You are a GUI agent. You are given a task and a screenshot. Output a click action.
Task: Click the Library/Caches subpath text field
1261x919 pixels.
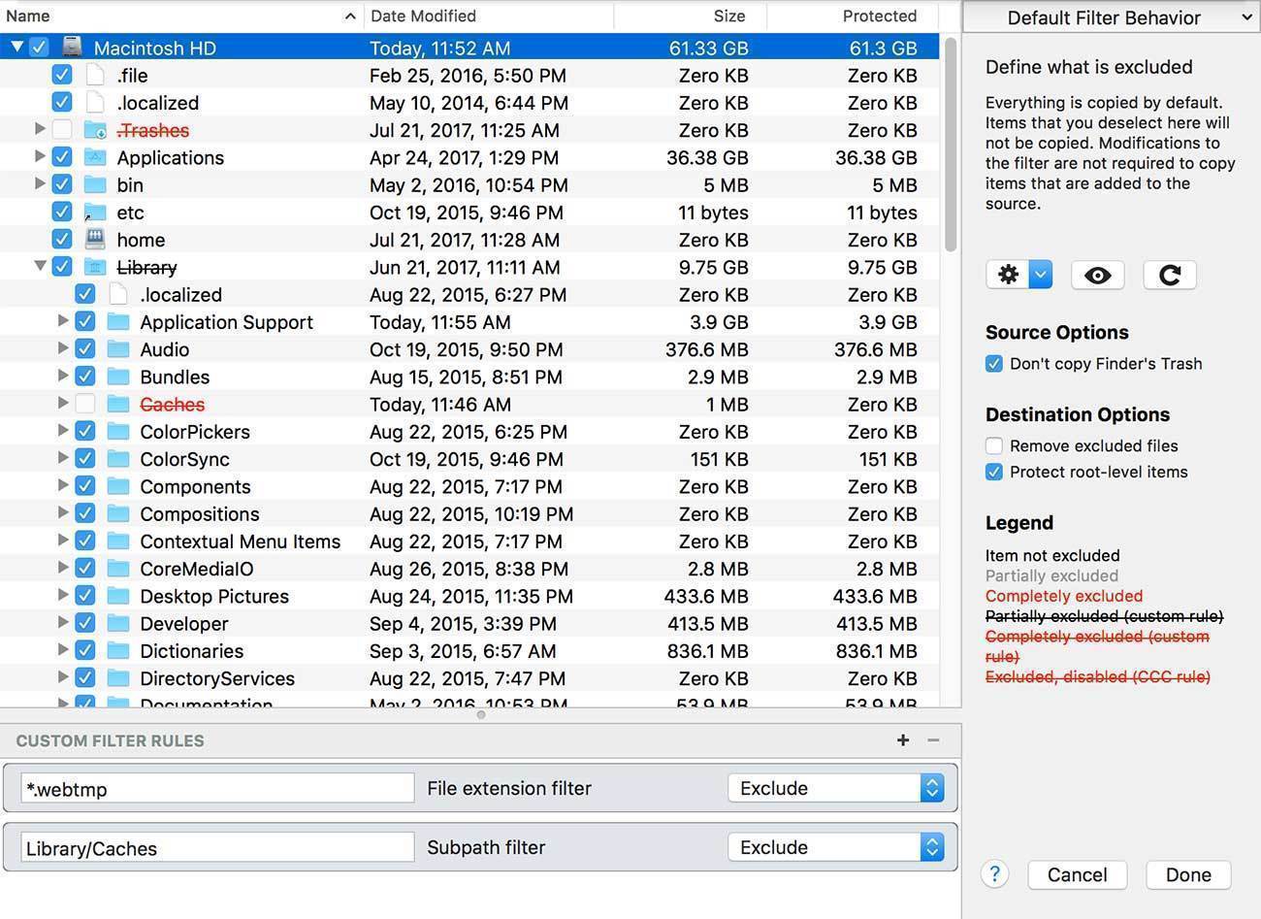click(217, 848)
